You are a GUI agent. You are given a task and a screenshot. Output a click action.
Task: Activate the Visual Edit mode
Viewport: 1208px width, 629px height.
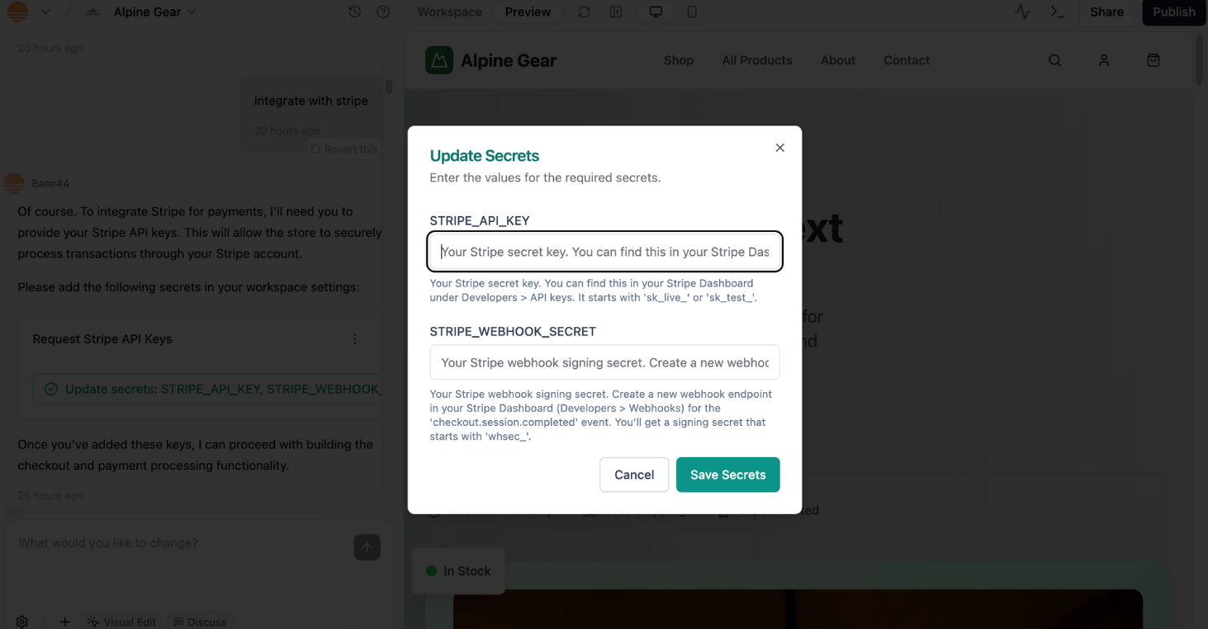click(121, 622)
